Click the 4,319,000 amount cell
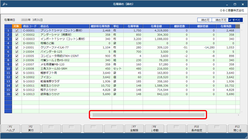This screenshot has width=248, height=139. tap(156, 31)
